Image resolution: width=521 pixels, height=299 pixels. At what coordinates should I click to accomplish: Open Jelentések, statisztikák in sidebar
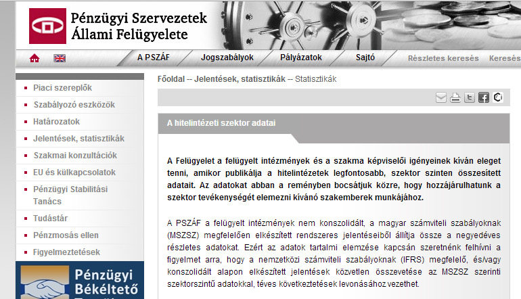[78, 139]
